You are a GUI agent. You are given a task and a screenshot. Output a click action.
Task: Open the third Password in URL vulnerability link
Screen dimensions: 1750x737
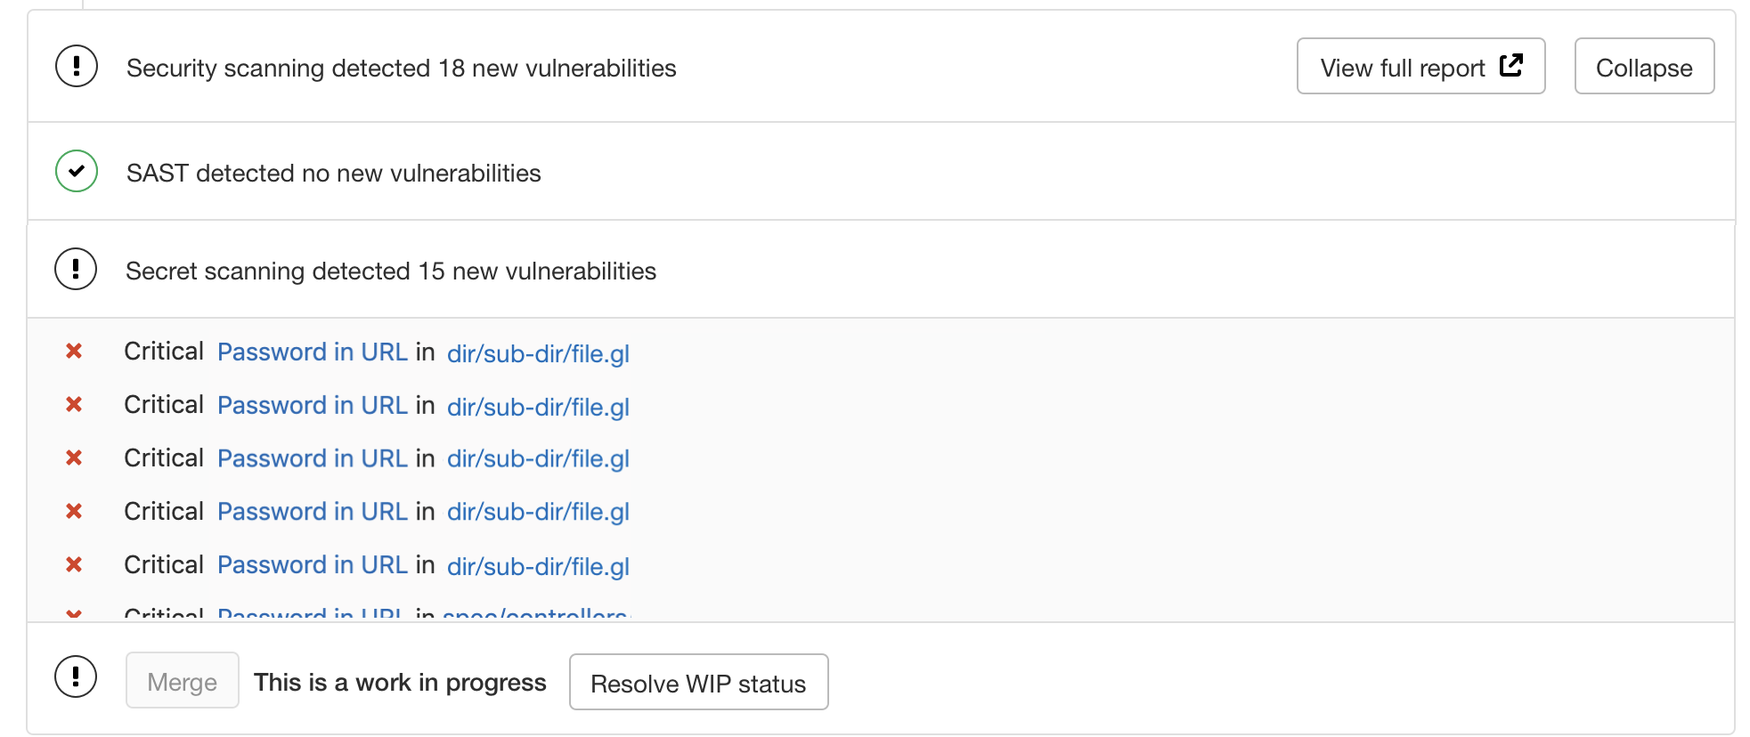coord(312,458)
